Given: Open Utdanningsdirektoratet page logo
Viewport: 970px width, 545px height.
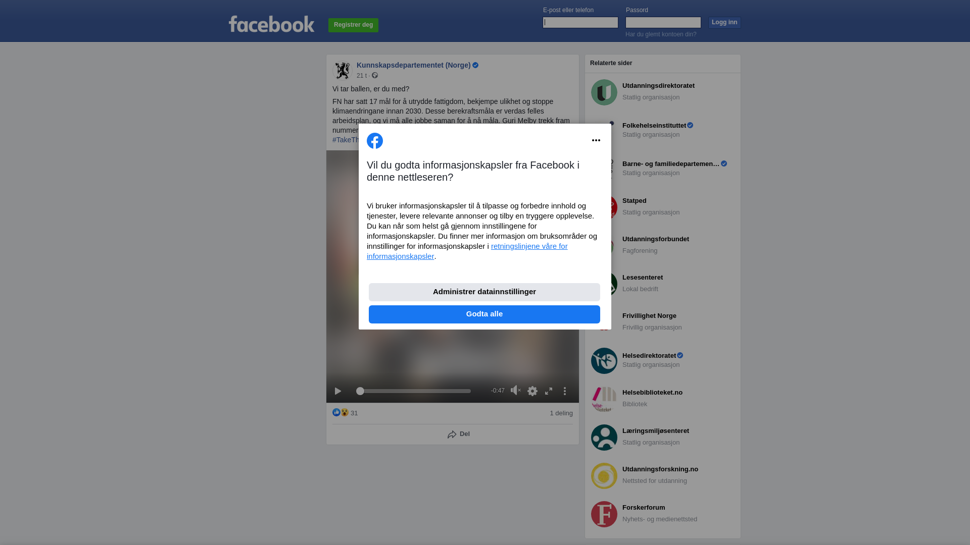Looking at the screenshot, I should pos(604,92).
